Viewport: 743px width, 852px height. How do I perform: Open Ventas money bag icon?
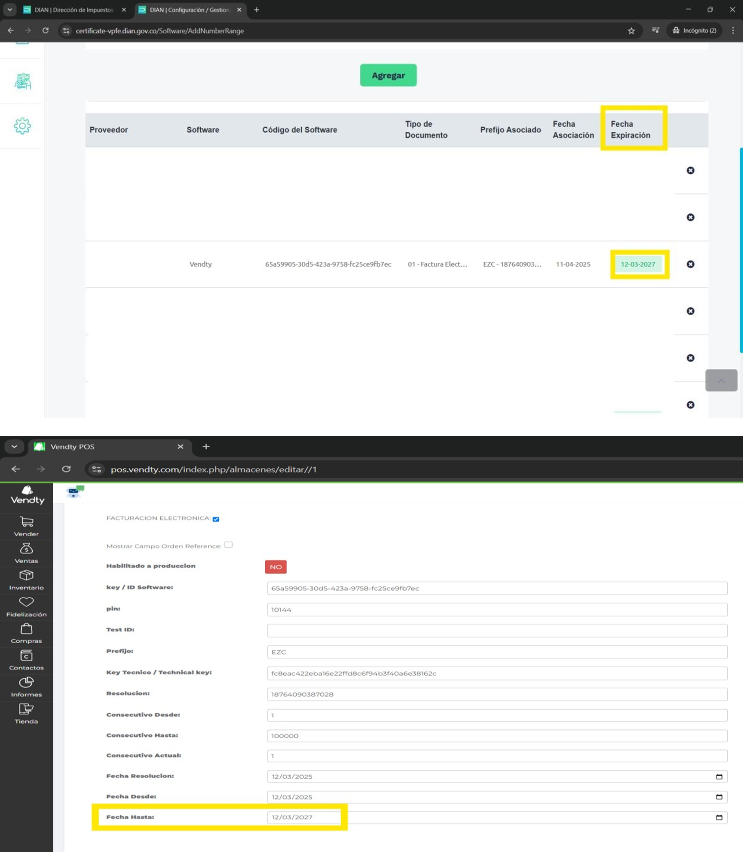click(26, 549)
